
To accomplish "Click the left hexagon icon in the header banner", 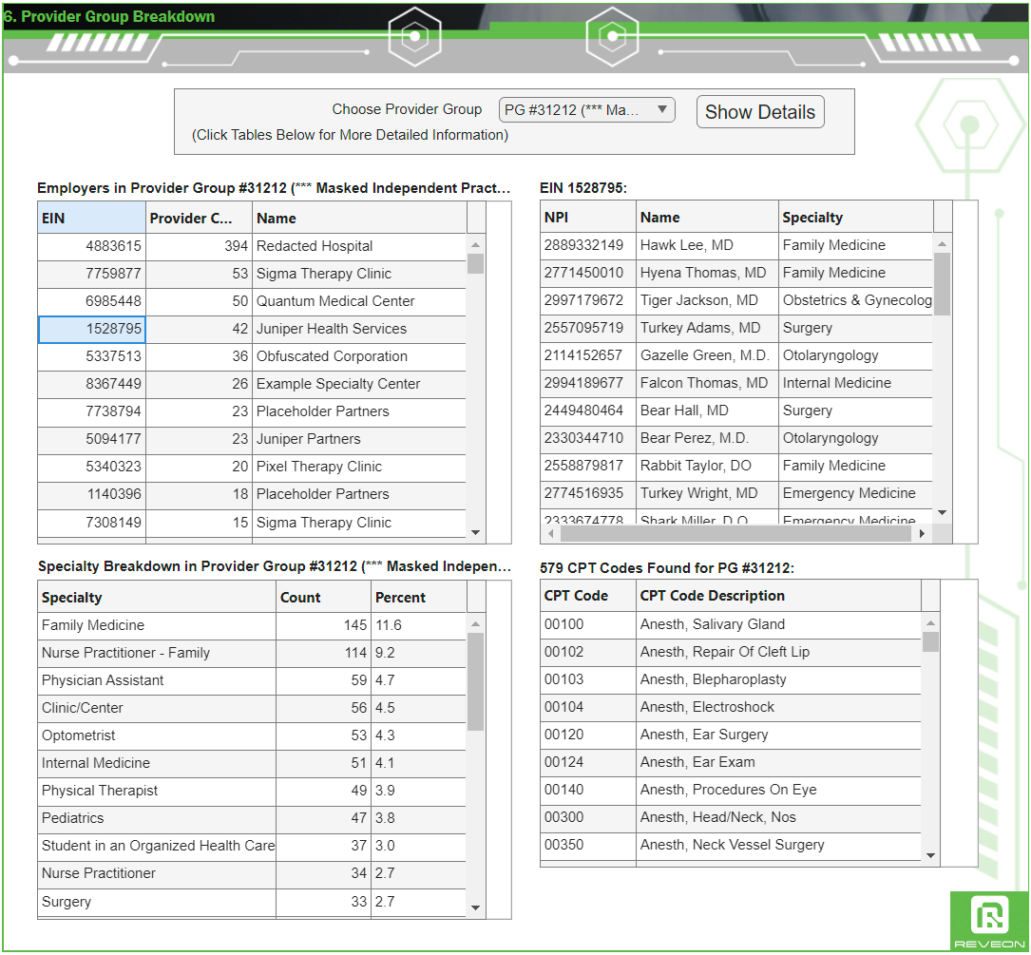I will coord(415,35).
